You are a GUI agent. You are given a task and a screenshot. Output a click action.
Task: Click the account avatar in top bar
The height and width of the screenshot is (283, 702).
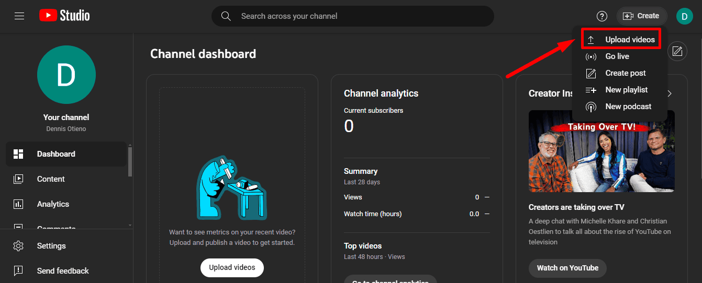684,16
